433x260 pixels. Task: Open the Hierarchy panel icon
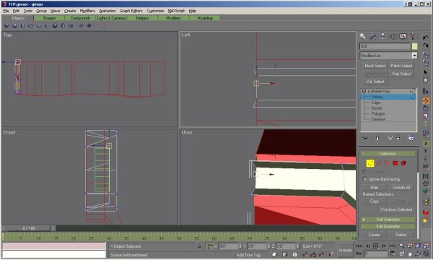(x=382, y=36)
